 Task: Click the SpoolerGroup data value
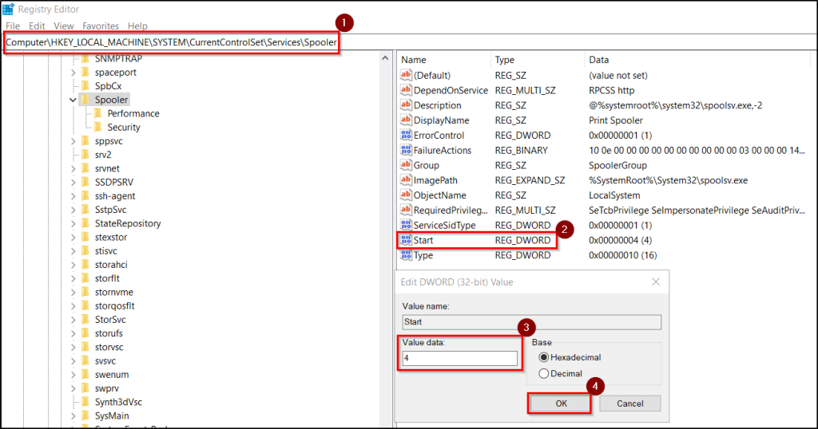617,165
